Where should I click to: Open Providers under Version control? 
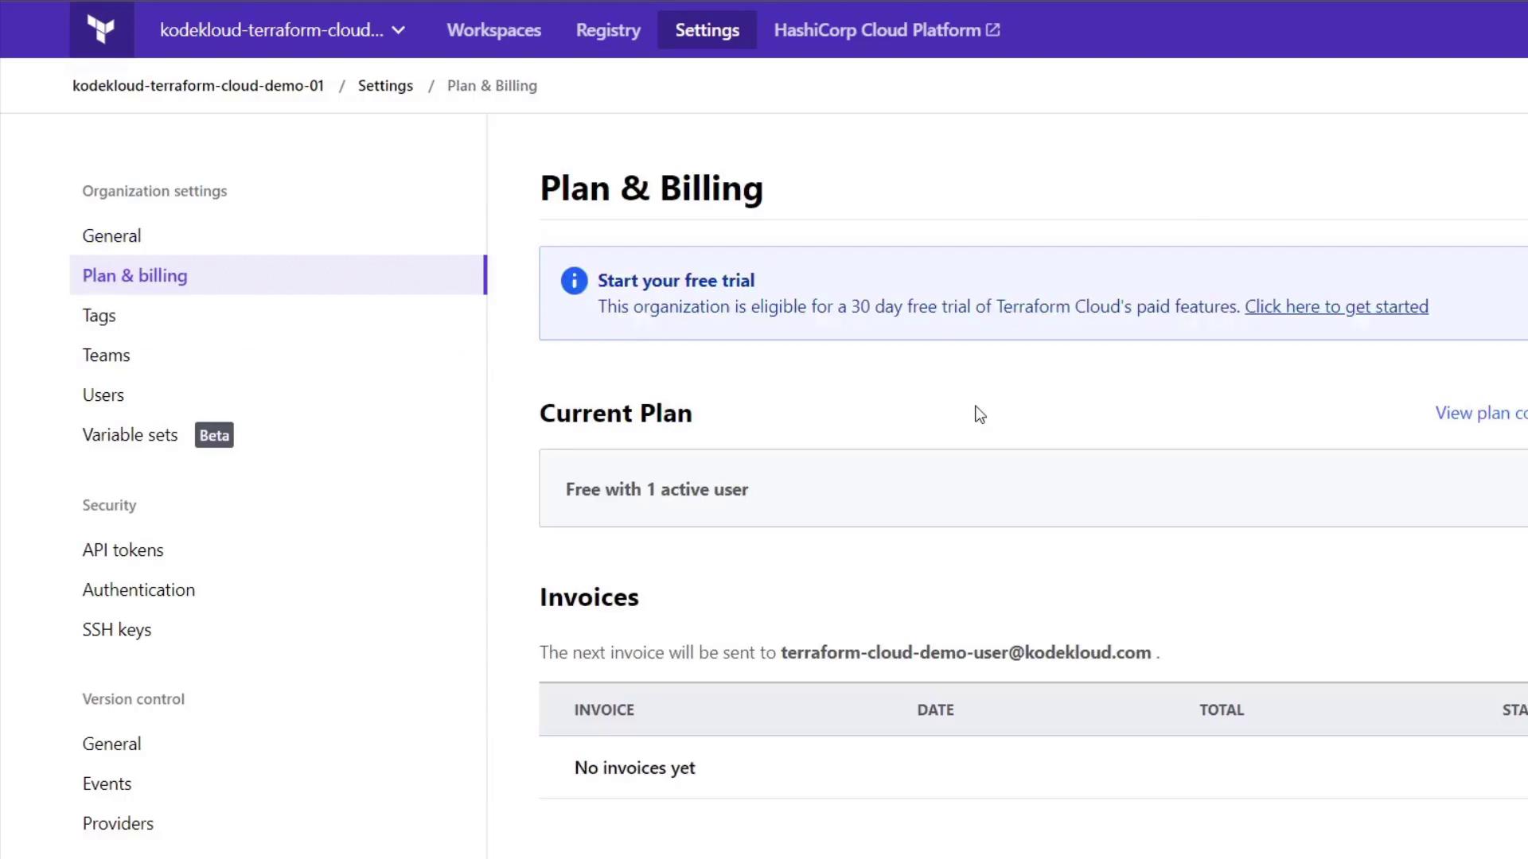(118, 823)
